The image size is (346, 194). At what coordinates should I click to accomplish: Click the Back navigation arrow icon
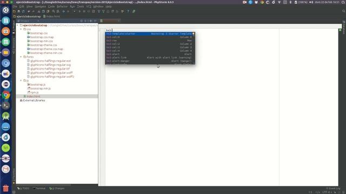(64, 11)
